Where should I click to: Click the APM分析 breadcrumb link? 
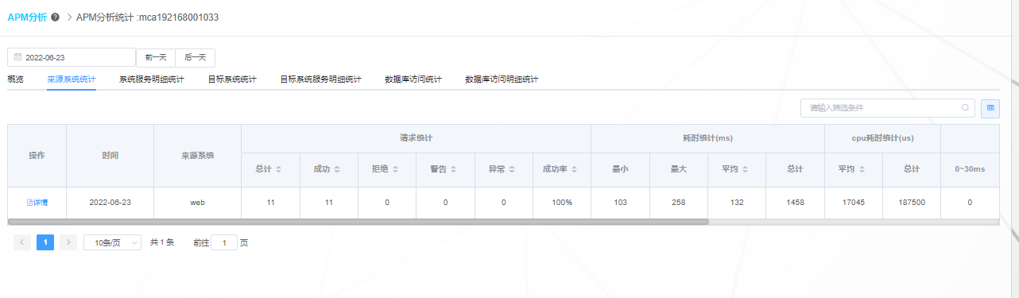(x=27, y=17)
